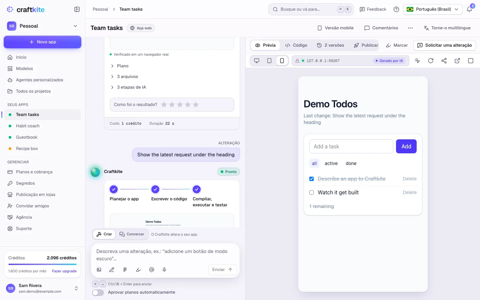This screenshot has width=480, height=300.
Task: Switch to the Código tab
Action: 296,45
